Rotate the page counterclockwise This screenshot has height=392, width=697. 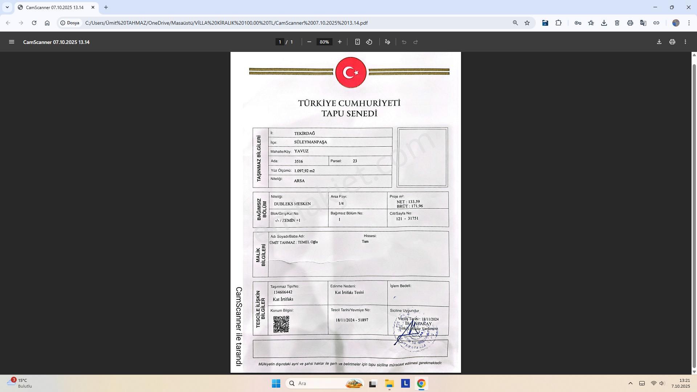click(369, 42)
